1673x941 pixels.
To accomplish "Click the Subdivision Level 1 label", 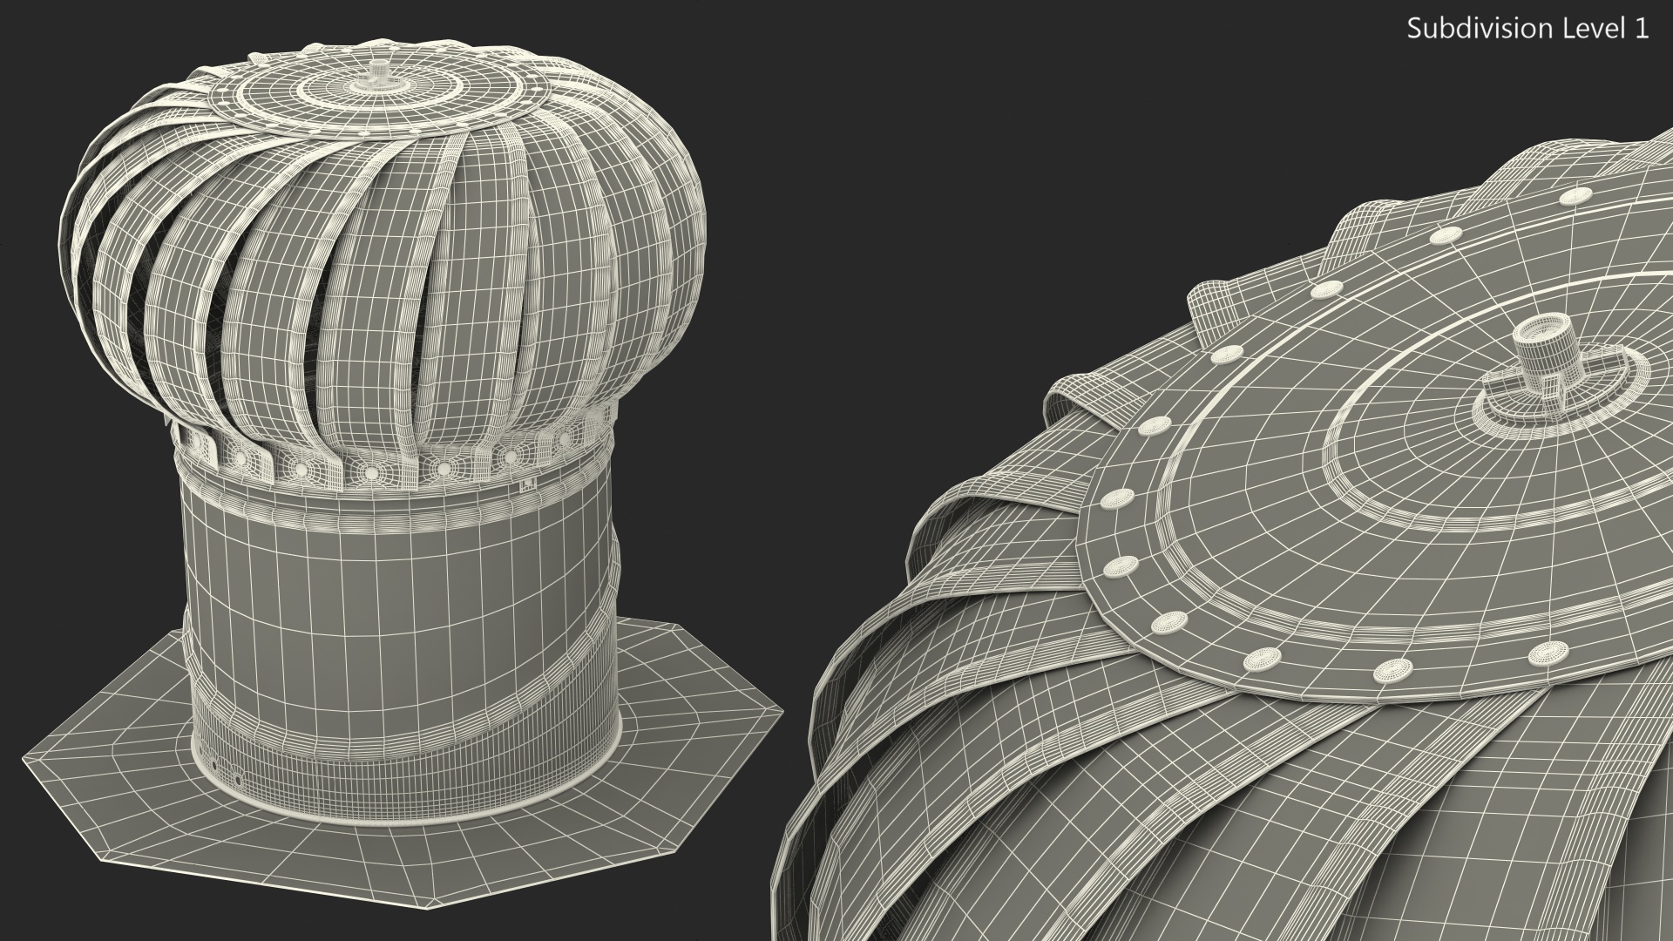I will 1527,29.
